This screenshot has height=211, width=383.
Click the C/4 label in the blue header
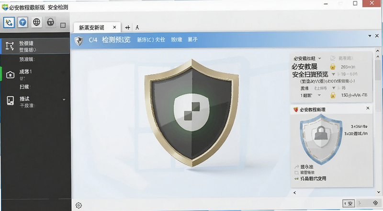93,40
